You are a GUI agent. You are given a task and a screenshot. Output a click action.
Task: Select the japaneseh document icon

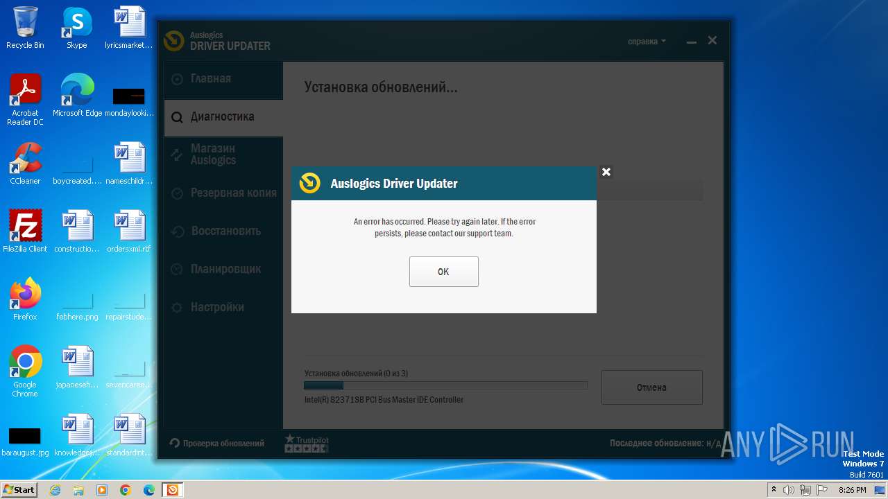coord(77,367)
